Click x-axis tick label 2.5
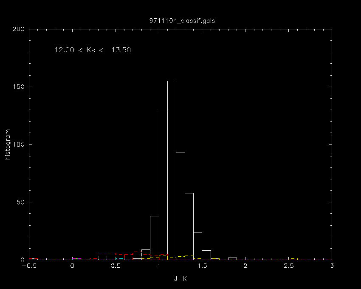361x289 pixels. (289, 266)
